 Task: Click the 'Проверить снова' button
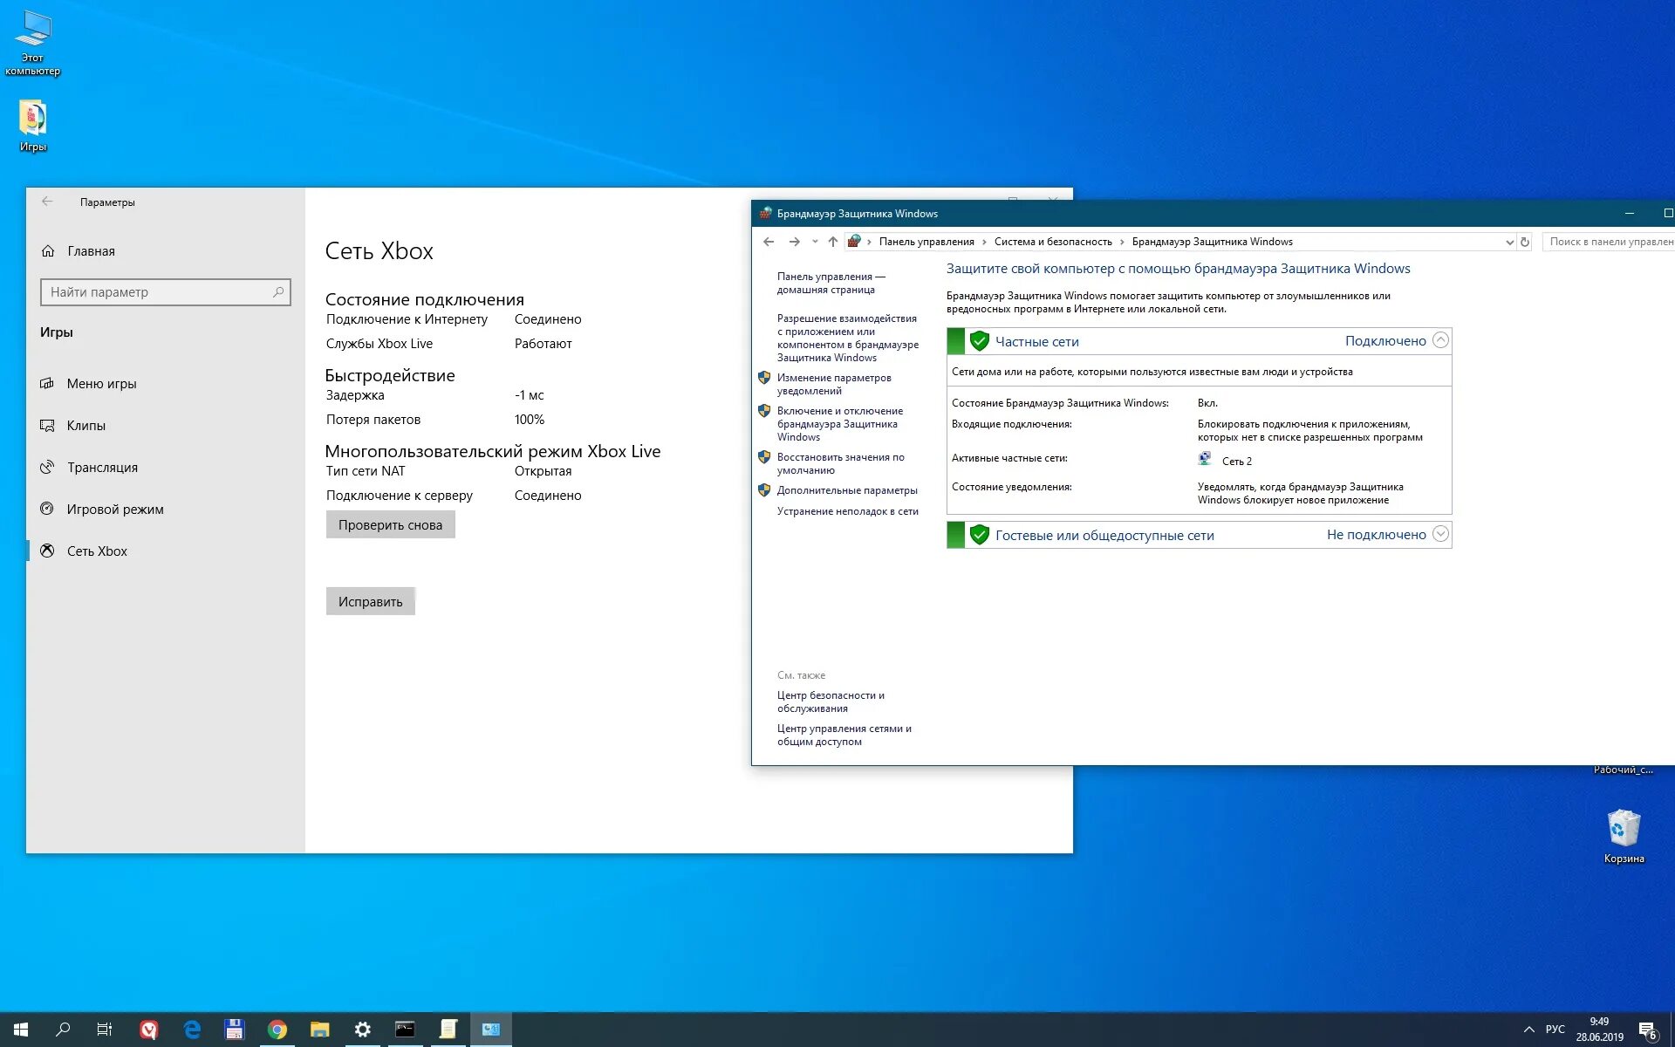(391, 524)
